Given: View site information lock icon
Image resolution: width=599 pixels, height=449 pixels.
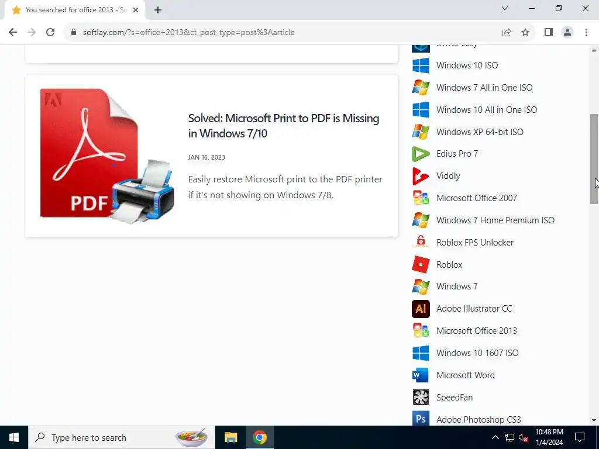Looking at the screenshot, I should (x=74, y=33).
